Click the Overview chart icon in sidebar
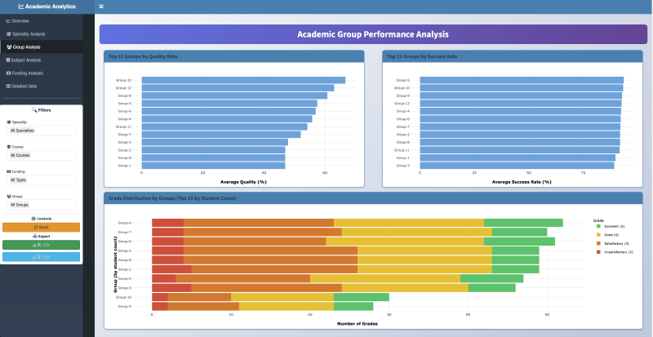This screenshot has height=337, width=653. (8, 21)
